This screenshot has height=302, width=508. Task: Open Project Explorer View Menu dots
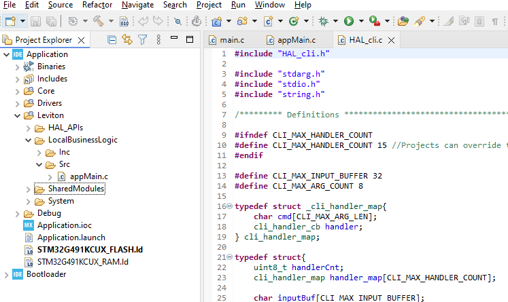point(158,40)
